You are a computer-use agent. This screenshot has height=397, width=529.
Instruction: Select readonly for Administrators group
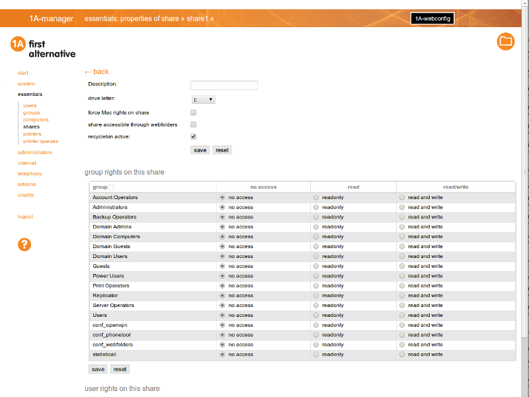click(316, 207)
